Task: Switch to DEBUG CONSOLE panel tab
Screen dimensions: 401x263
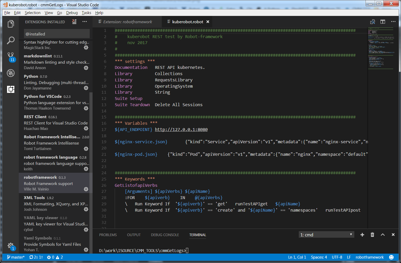Action: pos(165,235)
